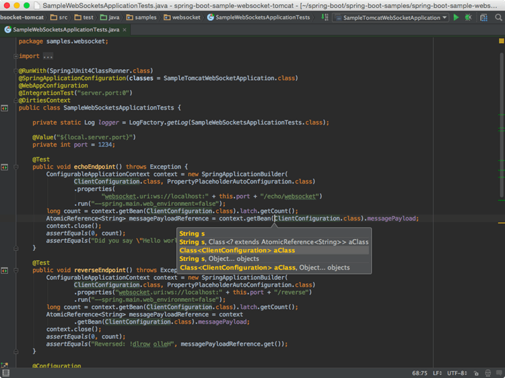Open java folder breadcrumb
This screenshot has width=505, height=378.
coord(110,17)
